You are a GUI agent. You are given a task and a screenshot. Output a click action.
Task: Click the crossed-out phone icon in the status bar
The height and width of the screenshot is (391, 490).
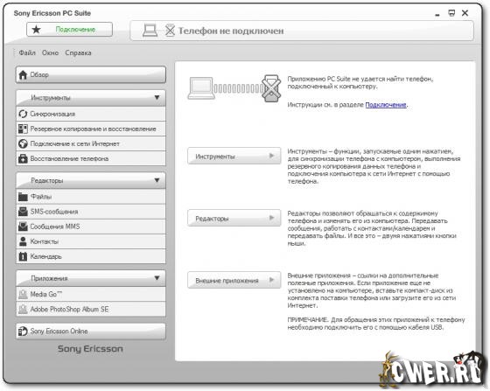pos(170,31)
